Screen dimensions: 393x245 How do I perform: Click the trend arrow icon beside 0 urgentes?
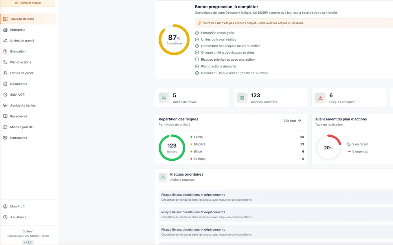(349, 151)
